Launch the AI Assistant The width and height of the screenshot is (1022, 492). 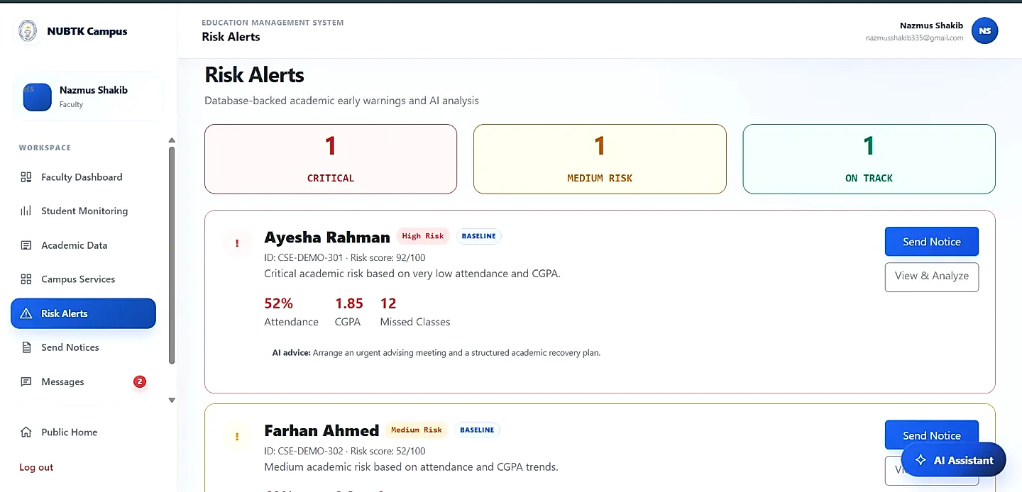tap(953, 460)
